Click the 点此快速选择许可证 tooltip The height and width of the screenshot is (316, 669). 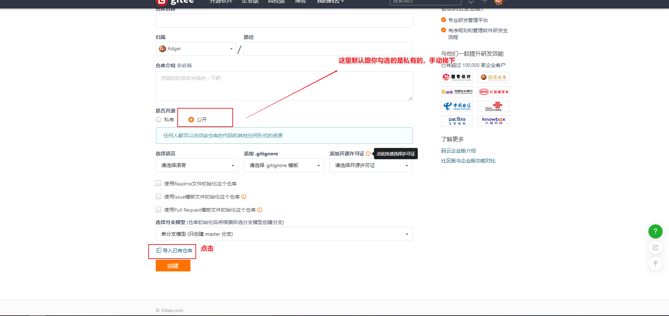[396, 154]
